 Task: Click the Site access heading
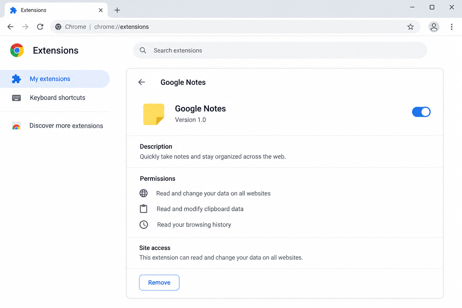coord(155,248)
